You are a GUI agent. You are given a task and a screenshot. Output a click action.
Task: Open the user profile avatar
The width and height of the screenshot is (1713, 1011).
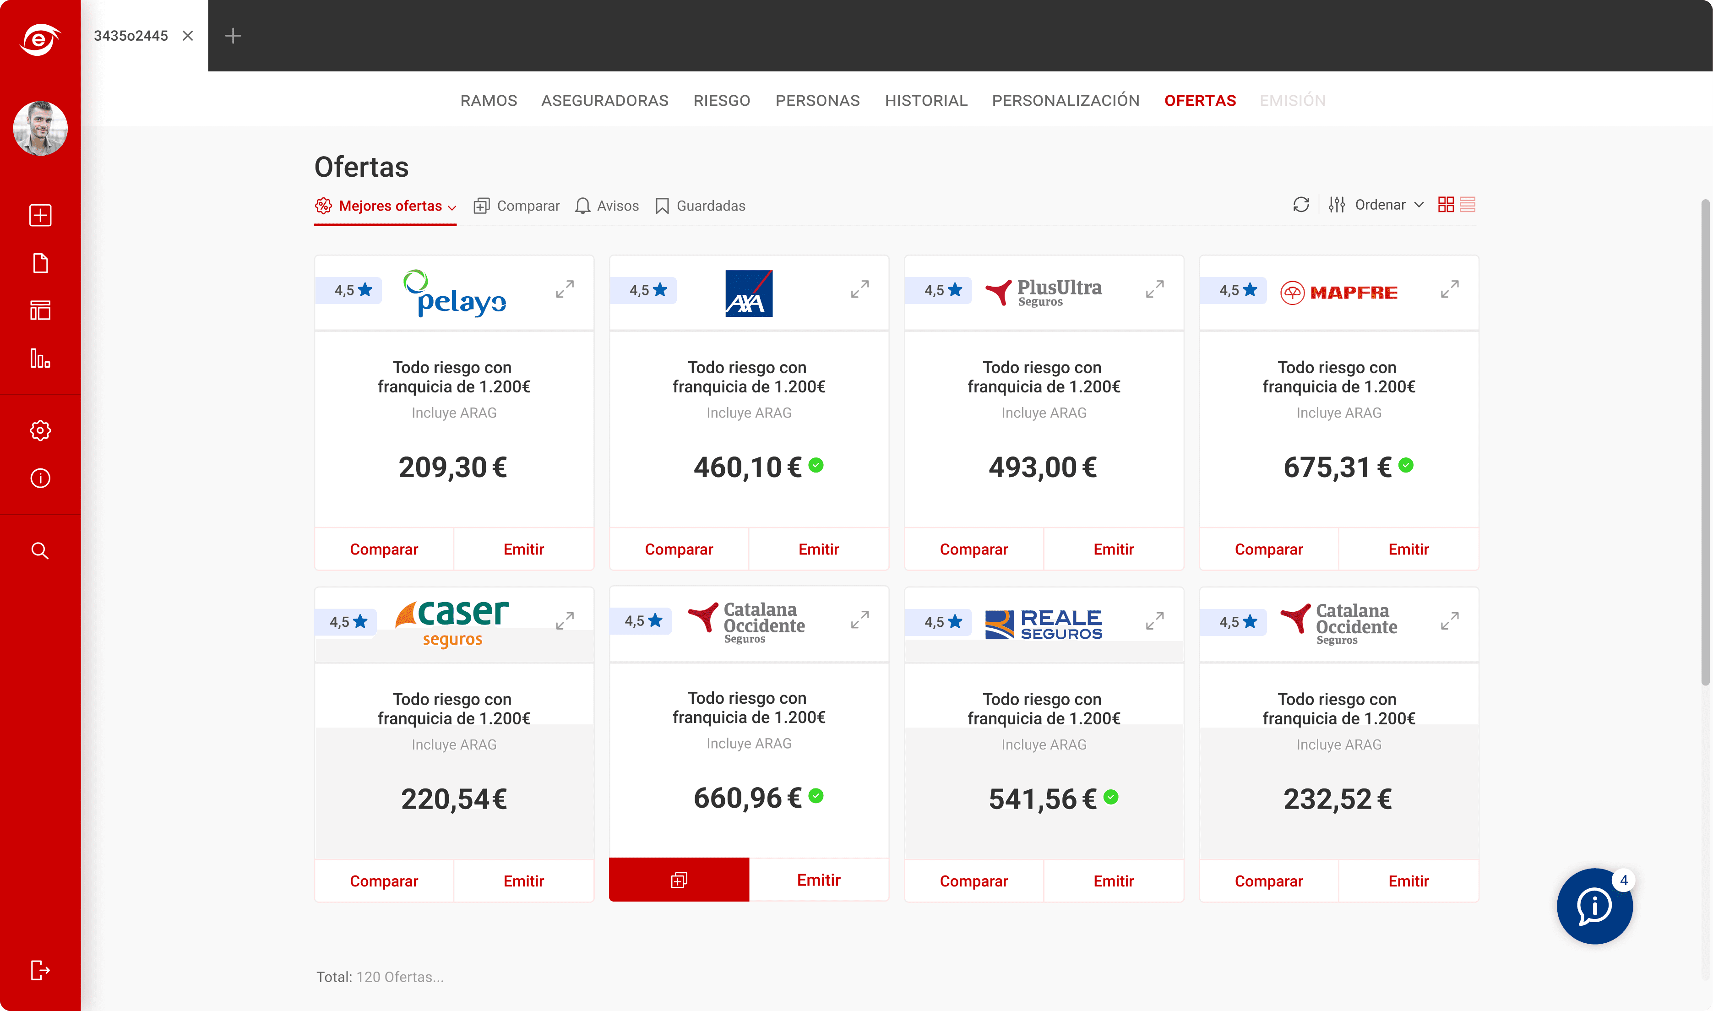point(40,128)
